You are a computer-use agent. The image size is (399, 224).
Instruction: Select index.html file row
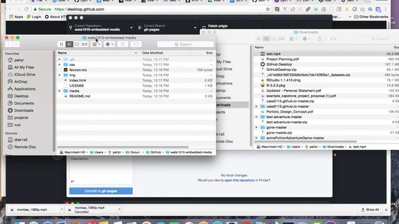tap(135, 80)
